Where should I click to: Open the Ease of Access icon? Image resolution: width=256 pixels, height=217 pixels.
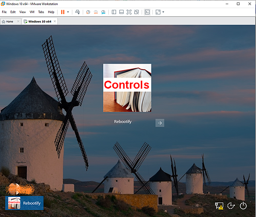pyautogui.click(x=231, y=205)
